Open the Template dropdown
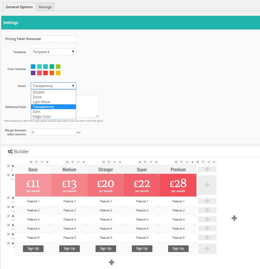 point(53,52)
